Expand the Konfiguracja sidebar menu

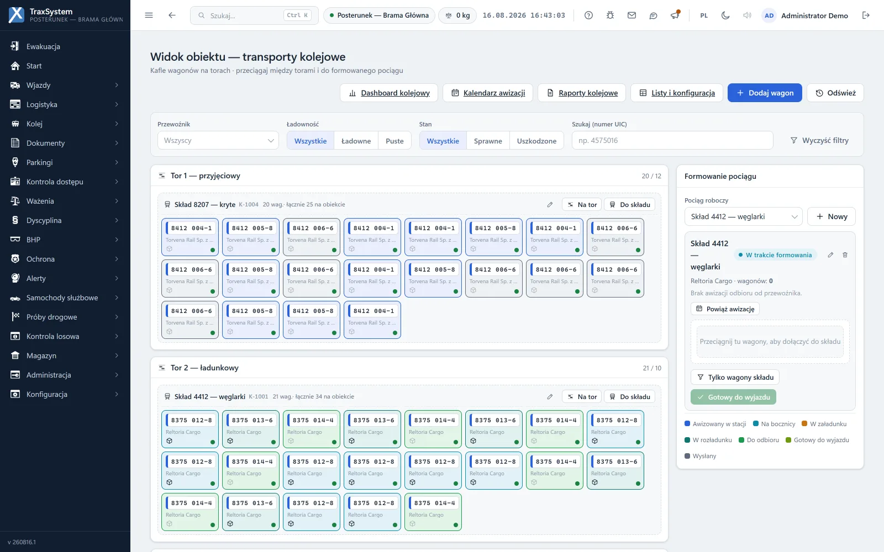coord(65,394)
